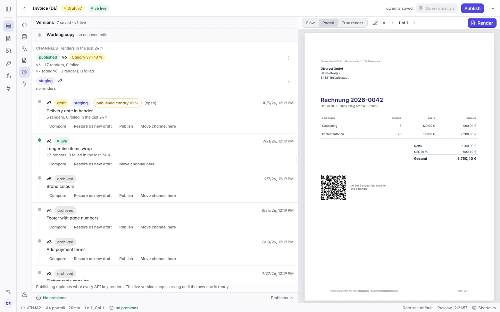Switch to the code editor brackets icon
Image resolution: width=500 pixels, height=312 pixels.
[x=24, y=25]
